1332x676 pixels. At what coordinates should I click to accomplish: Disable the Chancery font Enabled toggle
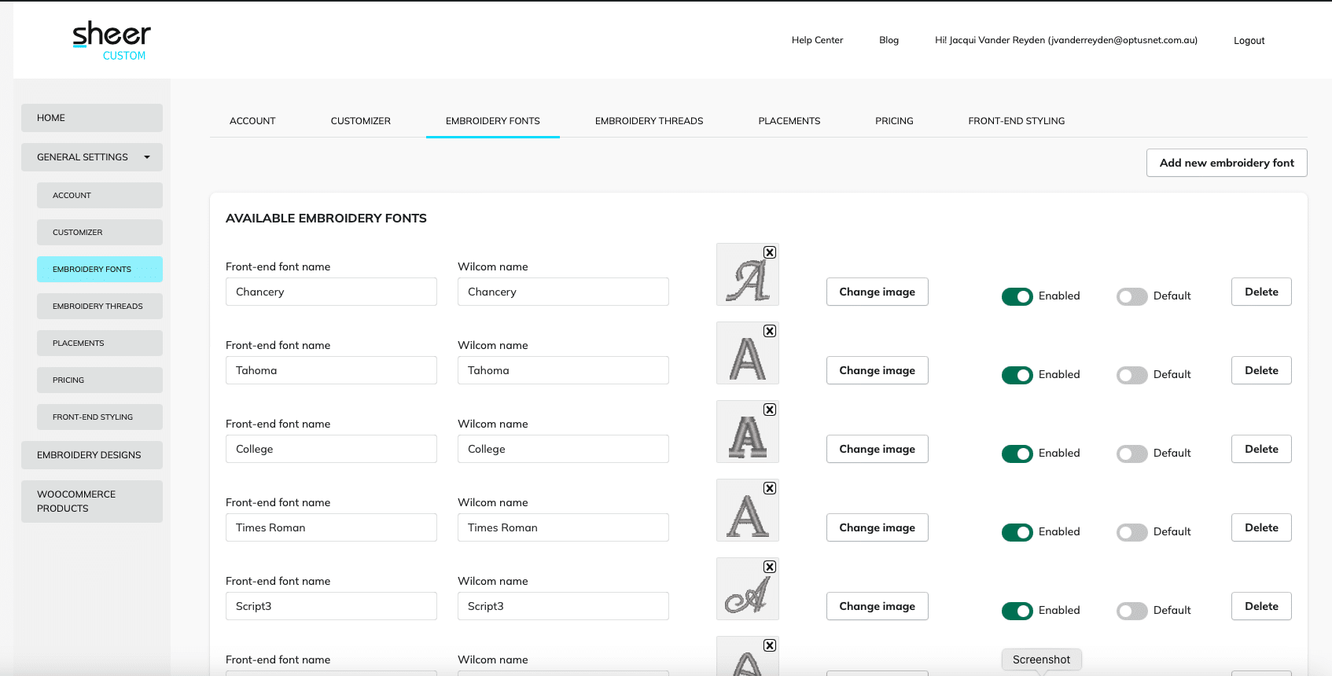coord(1017,296)
